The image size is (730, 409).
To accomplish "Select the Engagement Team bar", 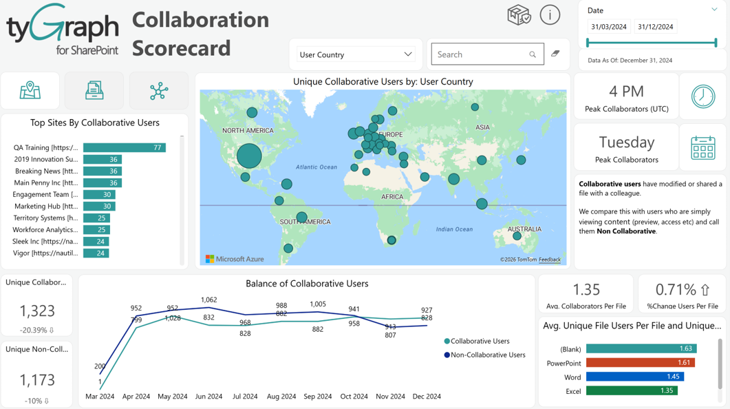I will [x=99, y=195].
